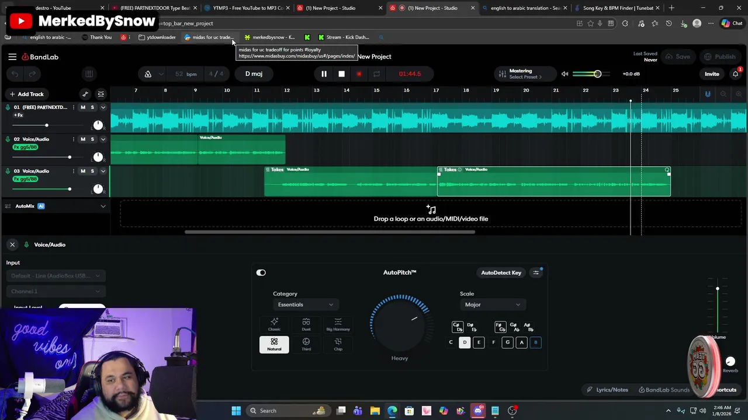Expand track 03 options chevron
748x420 pixels.
(x=103, y=171)
